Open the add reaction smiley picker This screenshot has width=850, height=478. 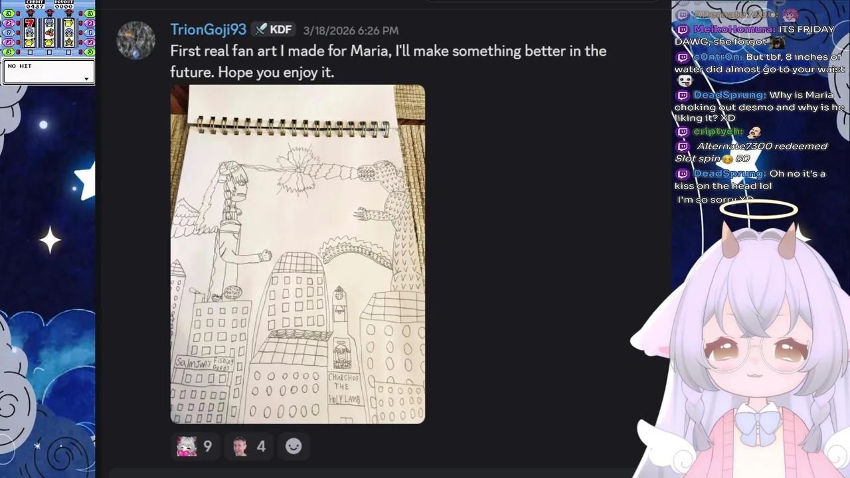294,447
